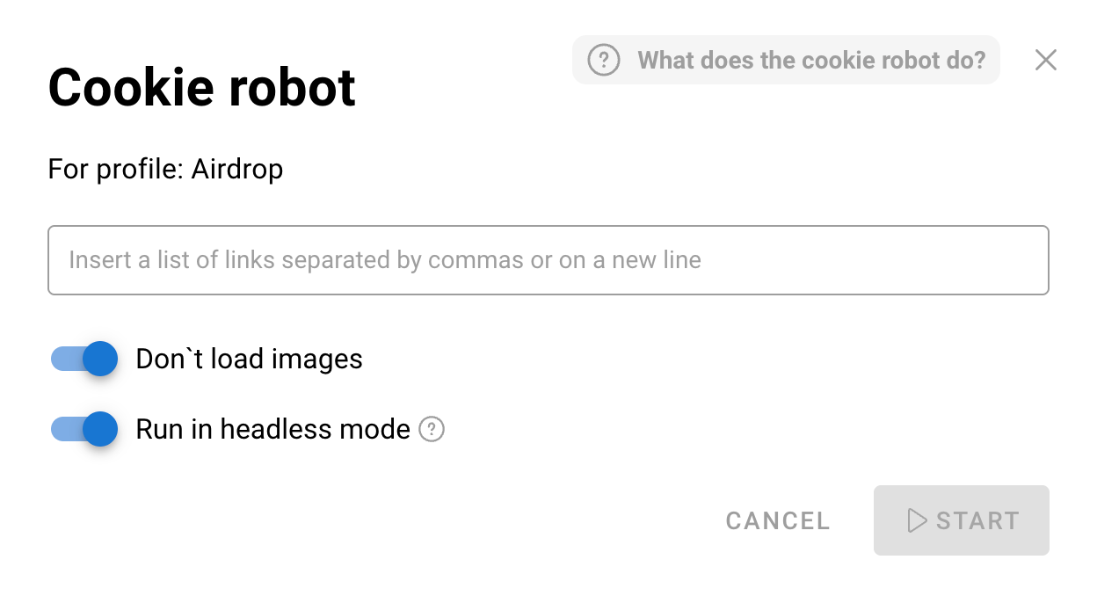Screen dimensions: 1097x596
Task: Click the question mark icon in help banner
Action: coord(604,61)
